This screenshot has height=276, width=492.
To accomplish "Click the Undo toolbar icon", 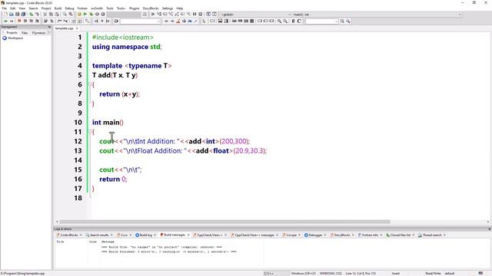I will tap(31, 15).
